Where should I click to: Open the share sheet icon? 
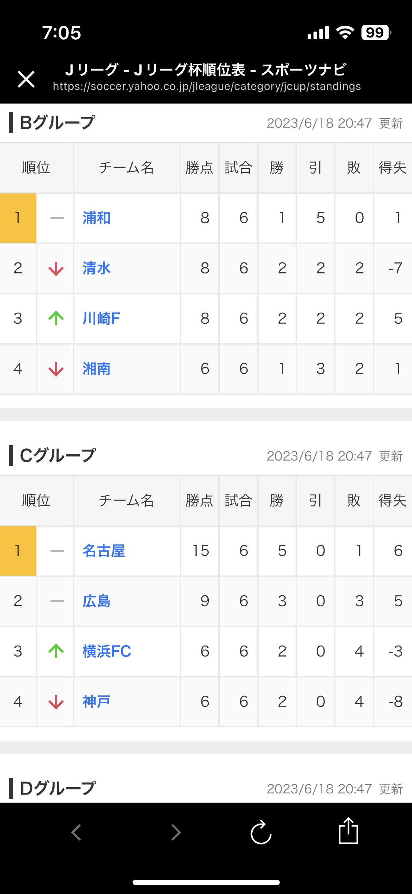coord(348,831)
